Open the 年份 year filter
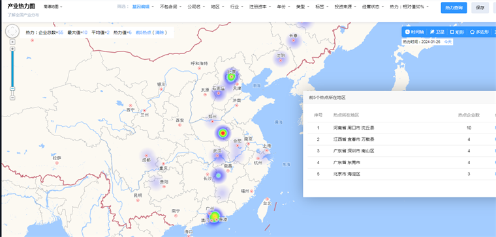This screenshot has height=237, width=496. [x=284, y=7]
